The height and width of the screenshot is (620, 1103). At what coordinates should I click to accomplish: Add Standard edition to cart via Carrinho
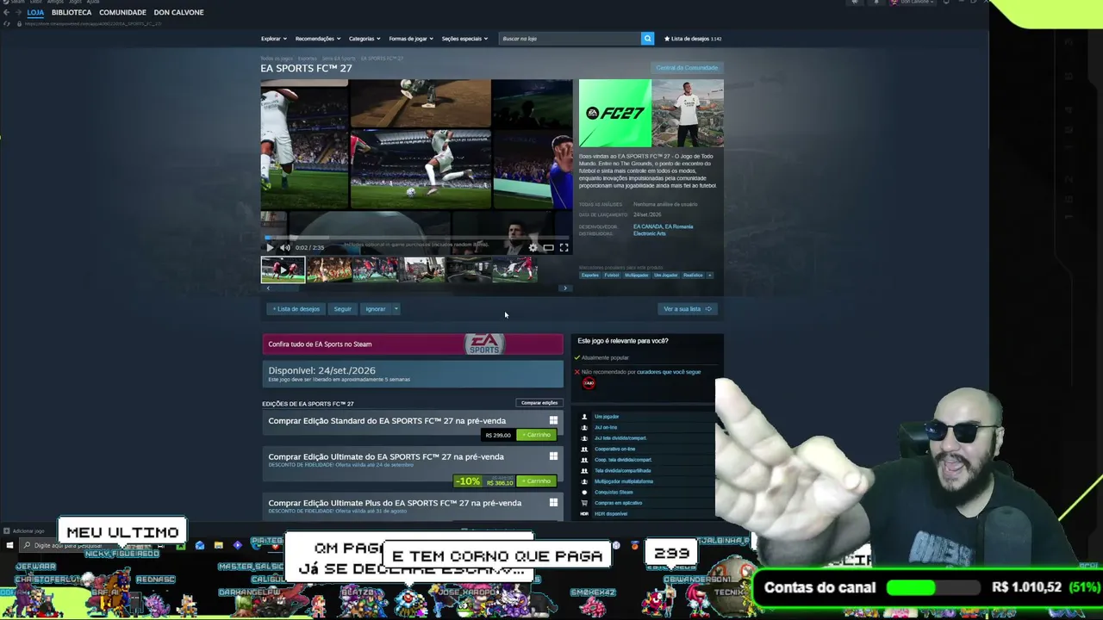click(536, 435)
